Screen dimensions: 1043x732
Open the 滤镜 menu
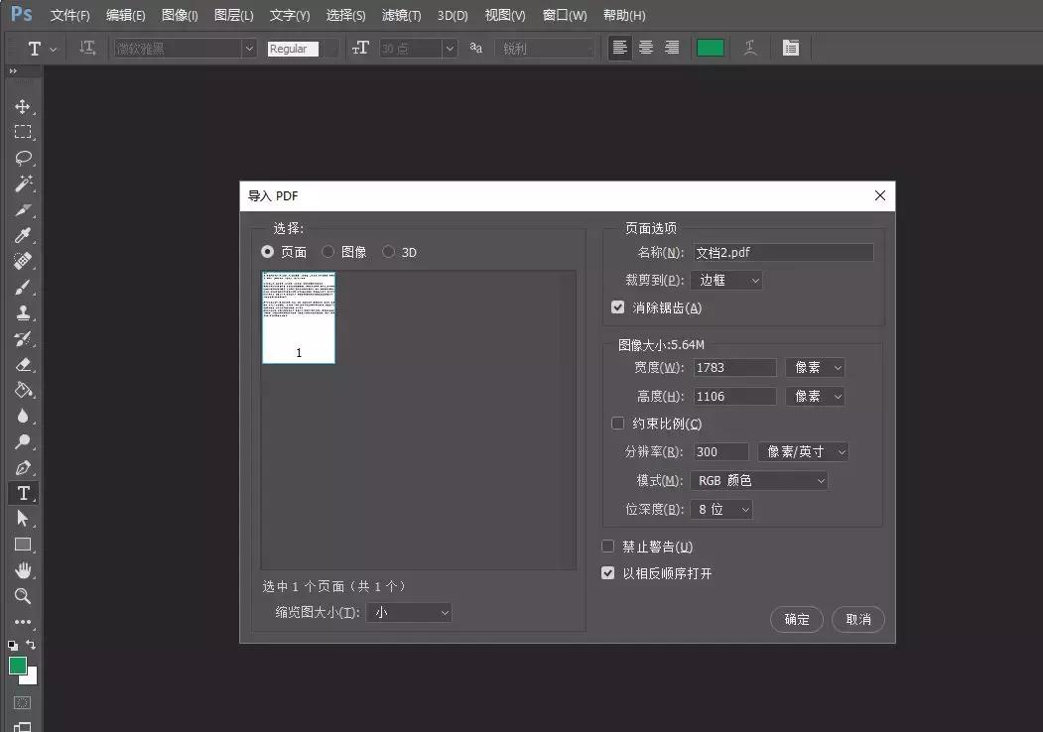[400, 15]
